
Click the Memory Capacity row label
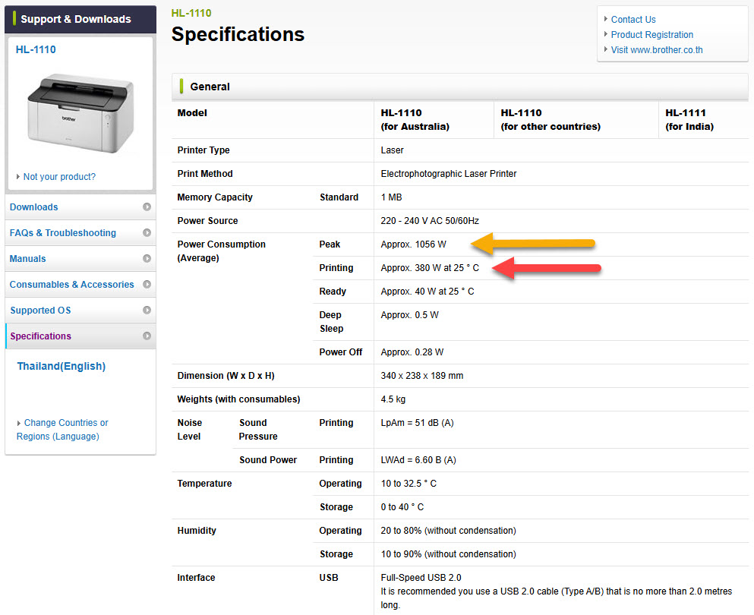pos(214,197)
